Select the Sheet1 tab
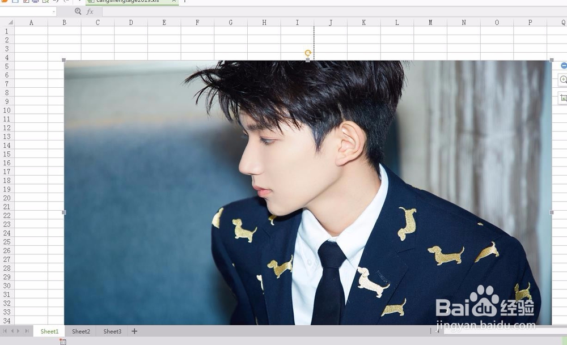 click(x=49, y=331)
